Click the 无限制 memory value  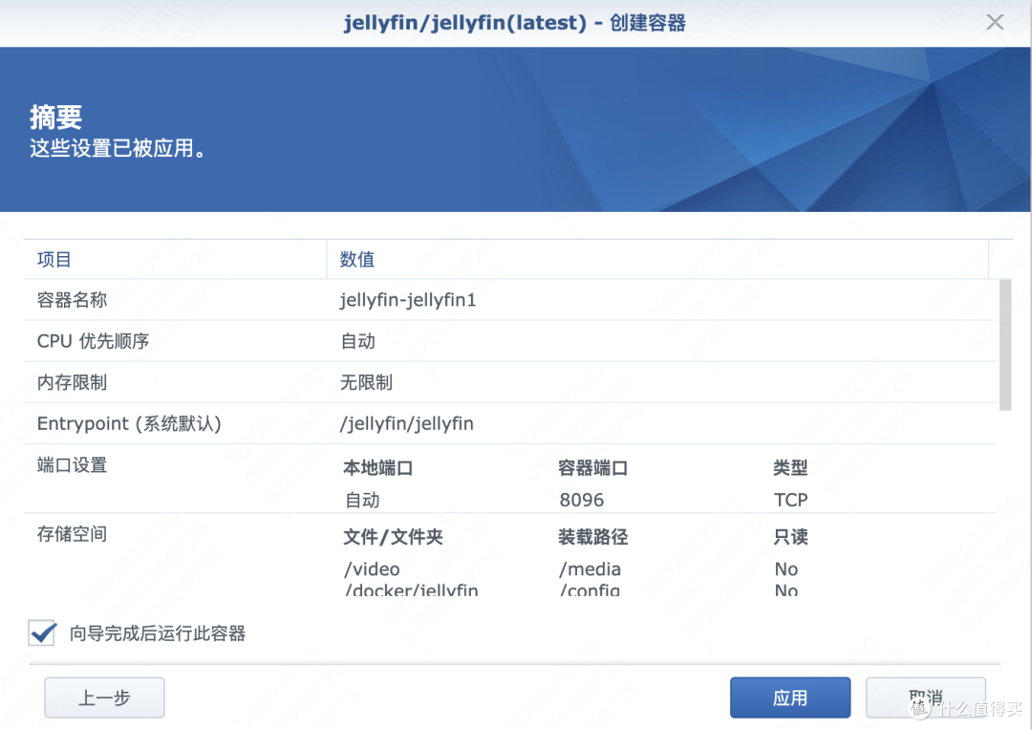[367, 382]
